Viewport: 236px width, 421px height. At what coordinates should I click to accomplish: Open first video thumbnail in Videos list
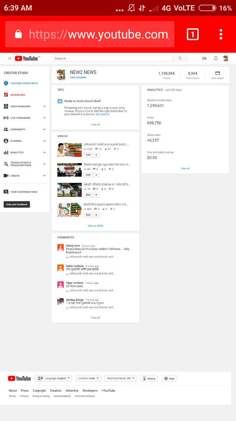pyautogui.click(x=70, y=150)
